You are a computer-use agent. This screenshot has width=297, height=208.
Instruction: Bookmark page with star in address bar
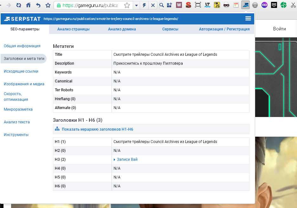click(x=127, y=5)
